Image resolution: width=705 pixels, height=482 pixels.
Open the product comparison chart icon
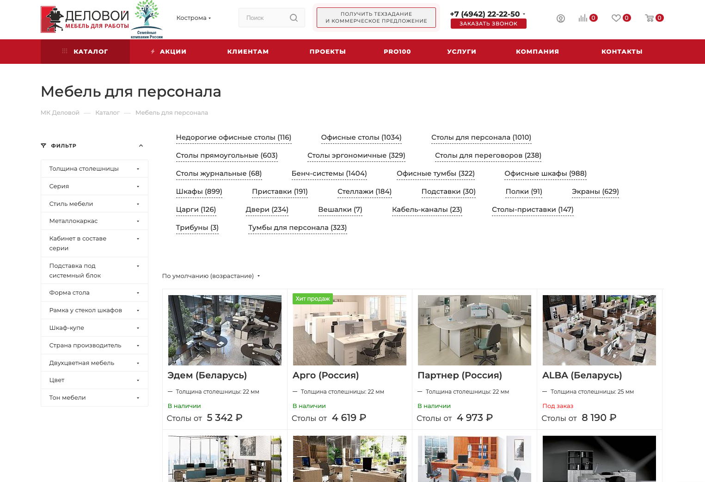click(583, 18)
